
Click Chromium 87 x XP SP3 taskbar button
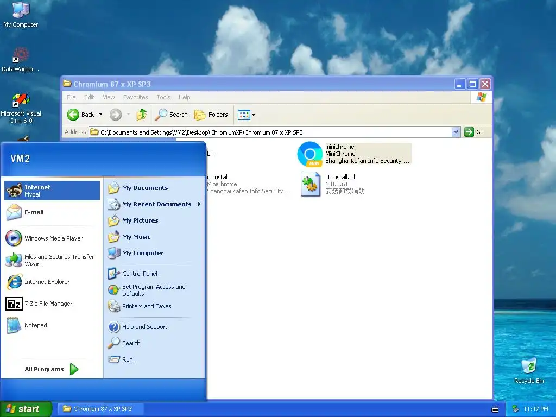pos(100,409)
